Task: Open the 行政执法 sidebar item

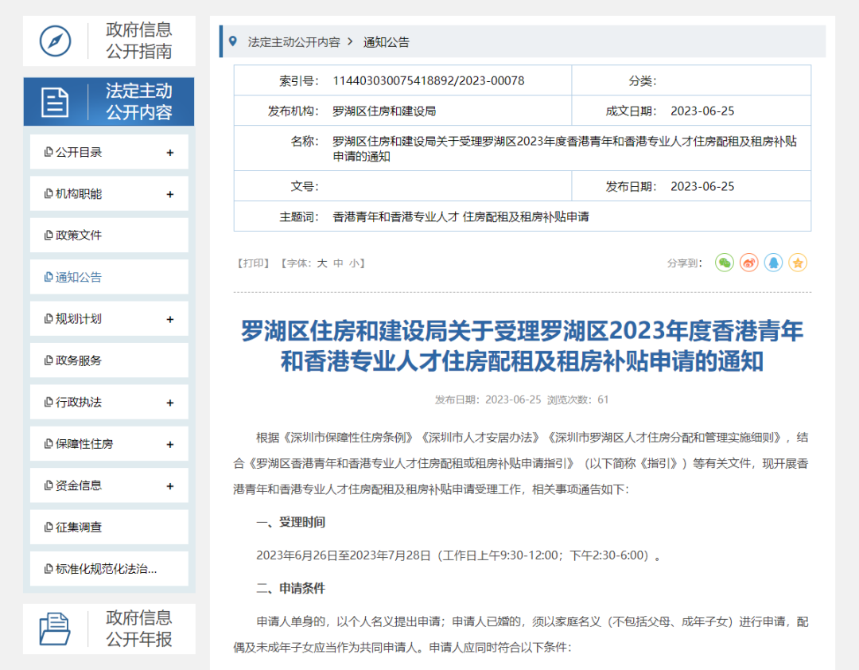Action: (x=109, y=402)
